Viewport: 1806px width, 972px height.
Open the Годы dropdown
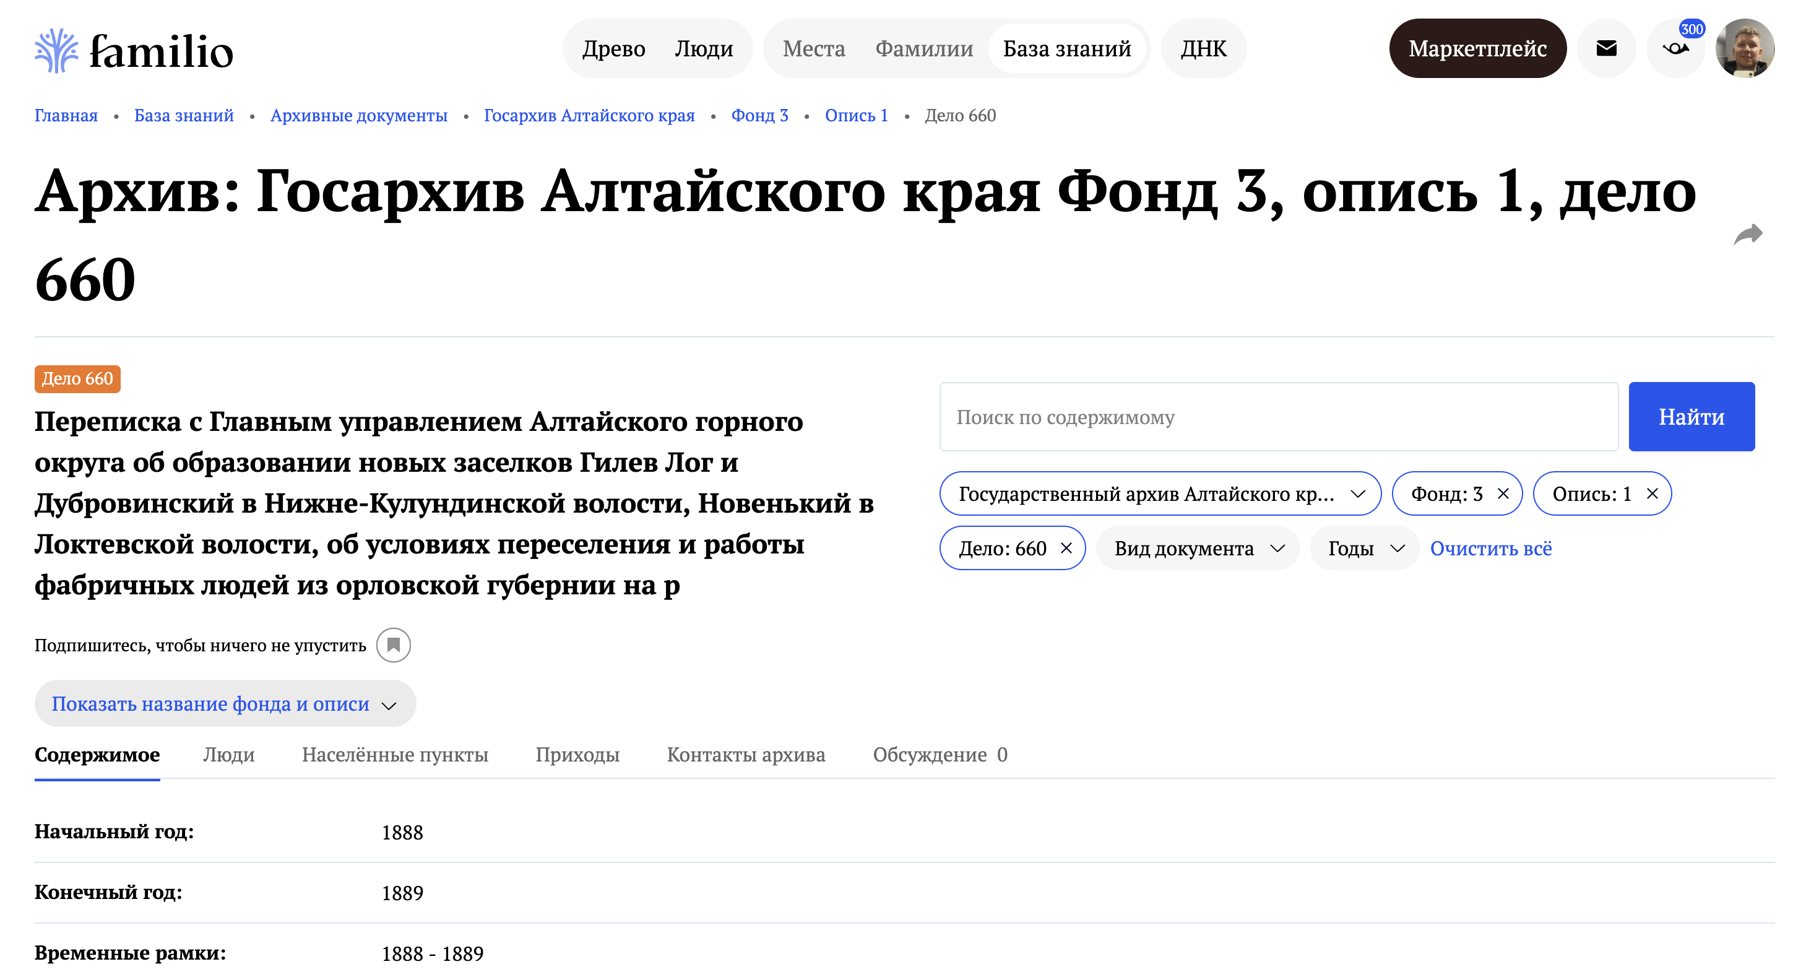[x=1364, y=548]
